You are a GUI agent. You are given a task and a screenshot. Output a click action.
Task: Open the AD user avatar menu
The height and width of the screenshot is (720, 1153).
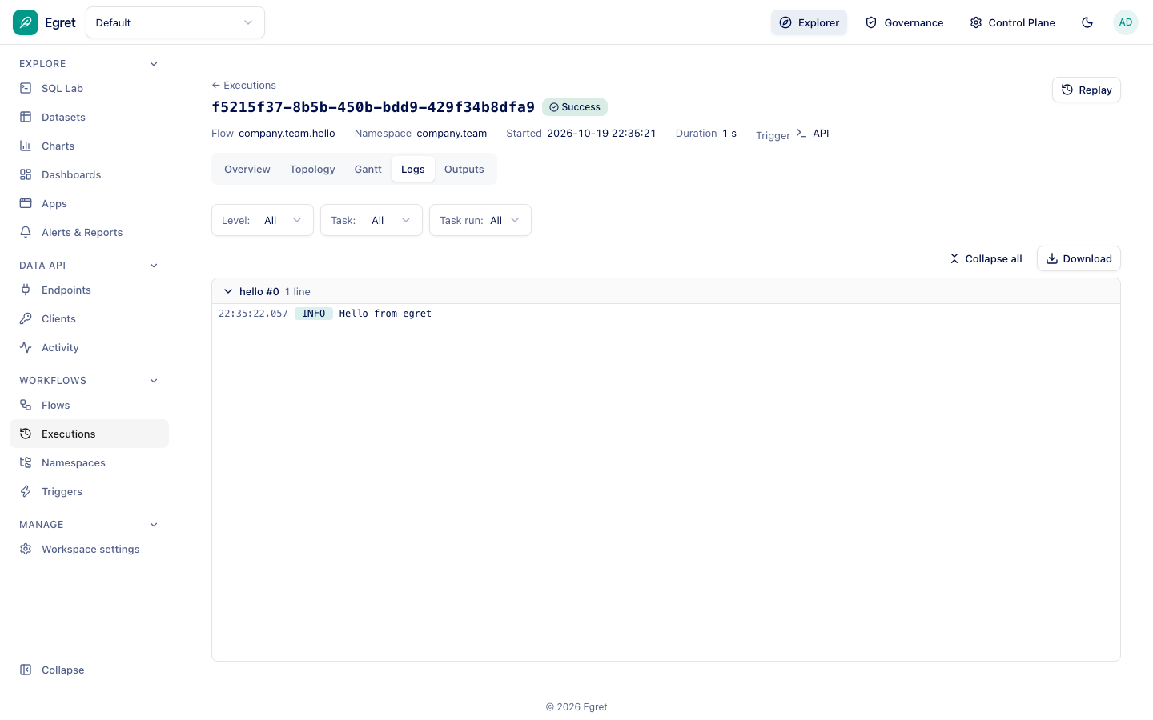tap(1126, 22)
